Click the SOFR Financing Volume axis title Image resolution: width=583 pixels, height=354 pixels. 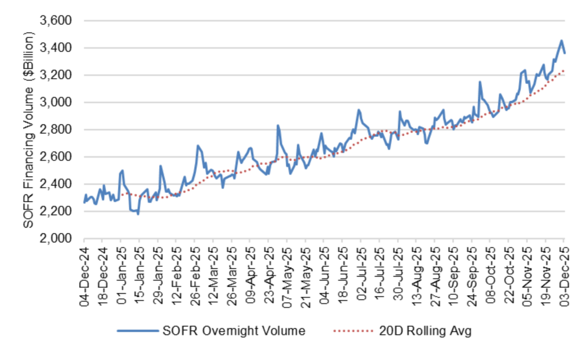pos(28,129)
